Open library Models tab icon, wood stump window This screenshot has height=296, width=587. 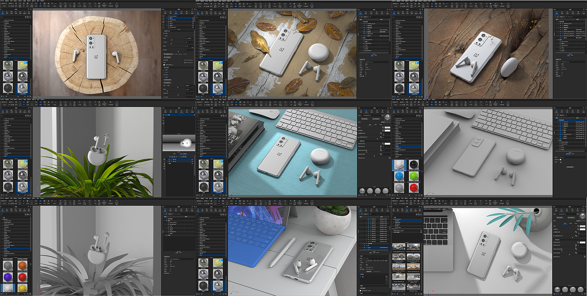coord(29,12)
